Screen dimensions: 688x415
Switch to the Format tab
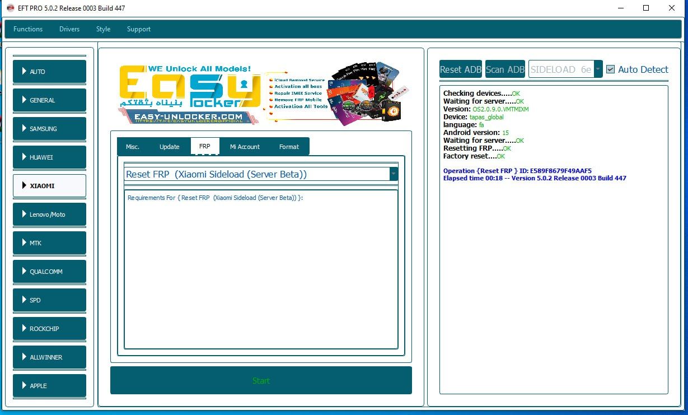coord(289,147)
